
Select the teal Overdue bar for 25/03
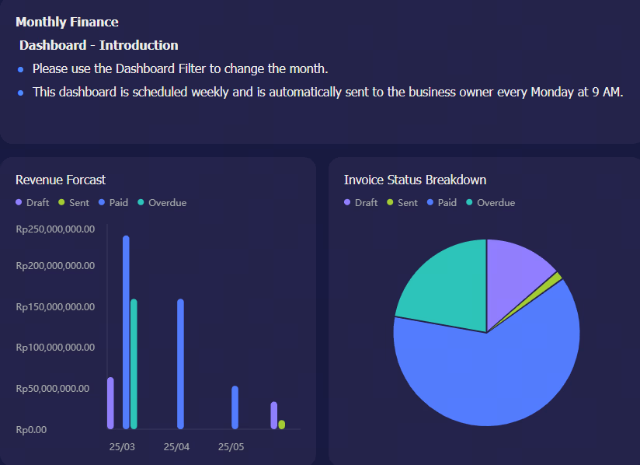[134, 364]
